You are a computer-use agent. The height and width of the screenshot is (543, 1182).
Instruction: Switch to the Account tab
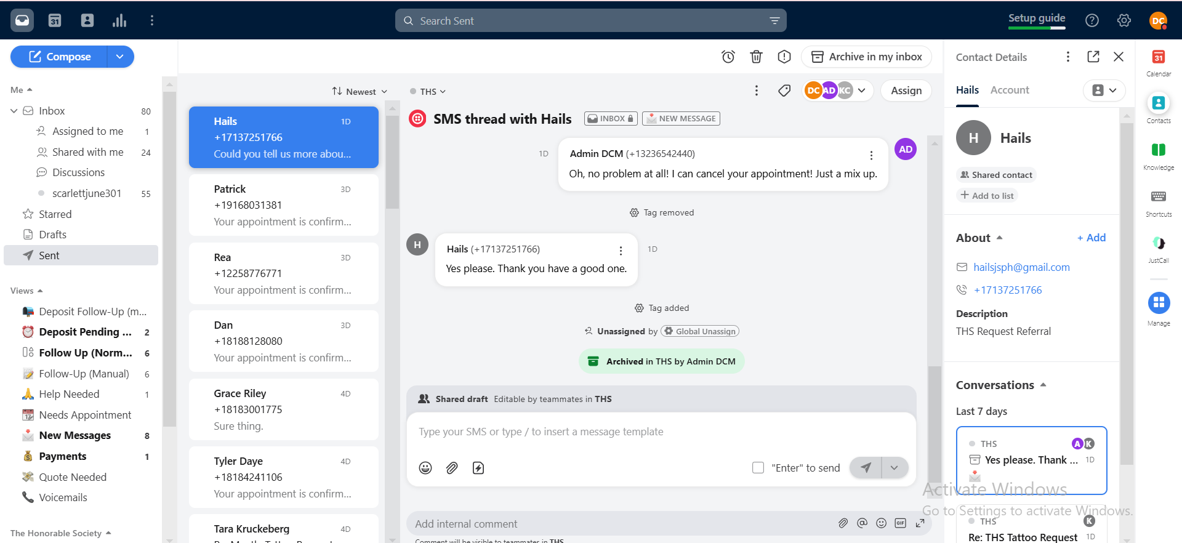pyautogui.click(x=1009, y=90)
